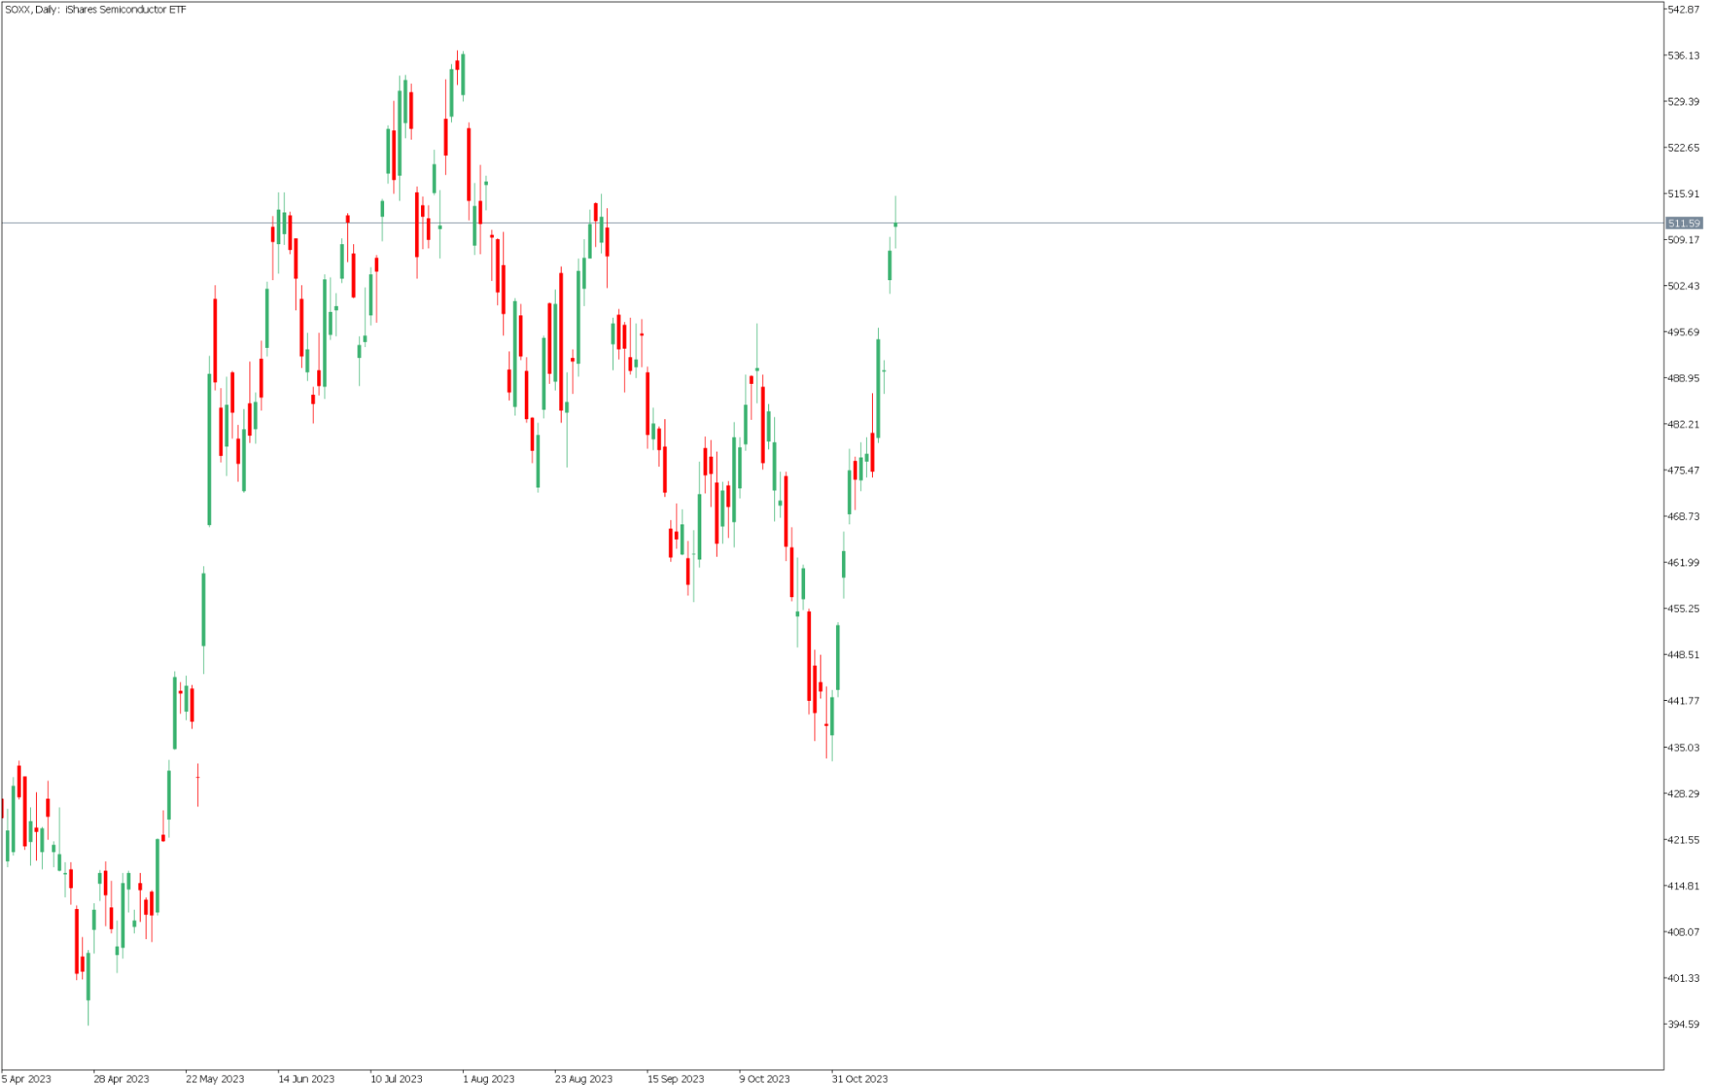1714x1089 pixels.
Task: Click the 401.33 price axis label
Action: (1682, 978)
